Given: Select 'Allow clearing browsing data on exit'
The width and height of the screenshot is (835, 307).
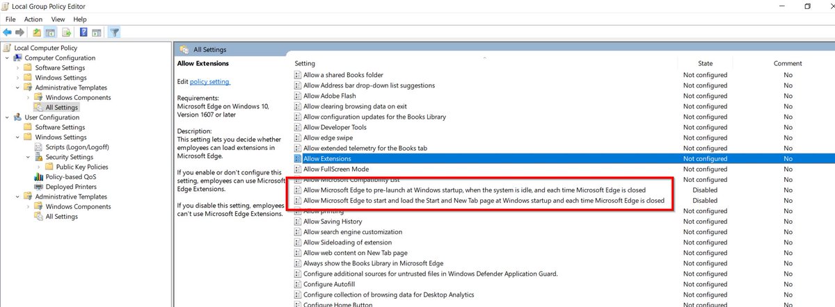Looking at the screenshot, I should [355, 106].
